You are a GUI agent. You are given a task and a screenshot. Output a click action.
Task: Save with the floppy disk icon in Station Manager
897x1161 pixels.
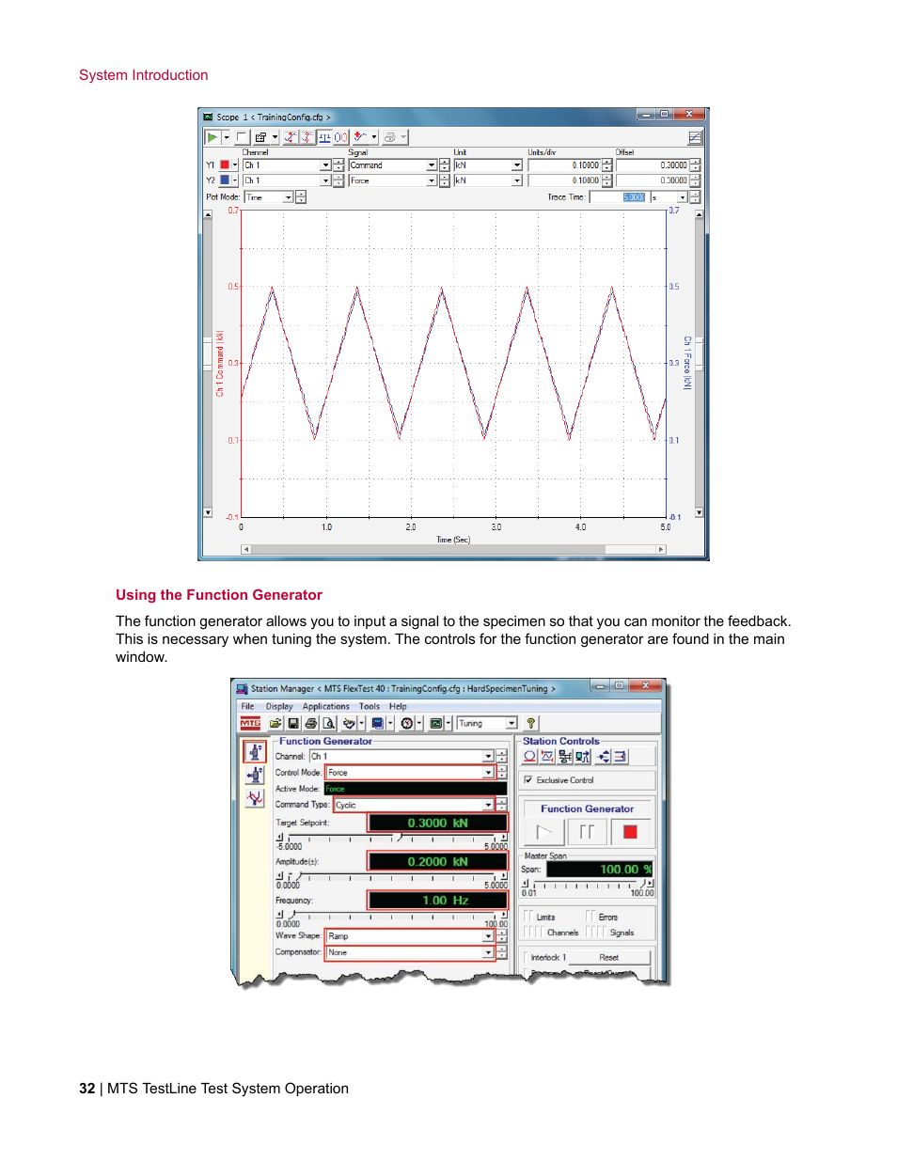point(293,723)
